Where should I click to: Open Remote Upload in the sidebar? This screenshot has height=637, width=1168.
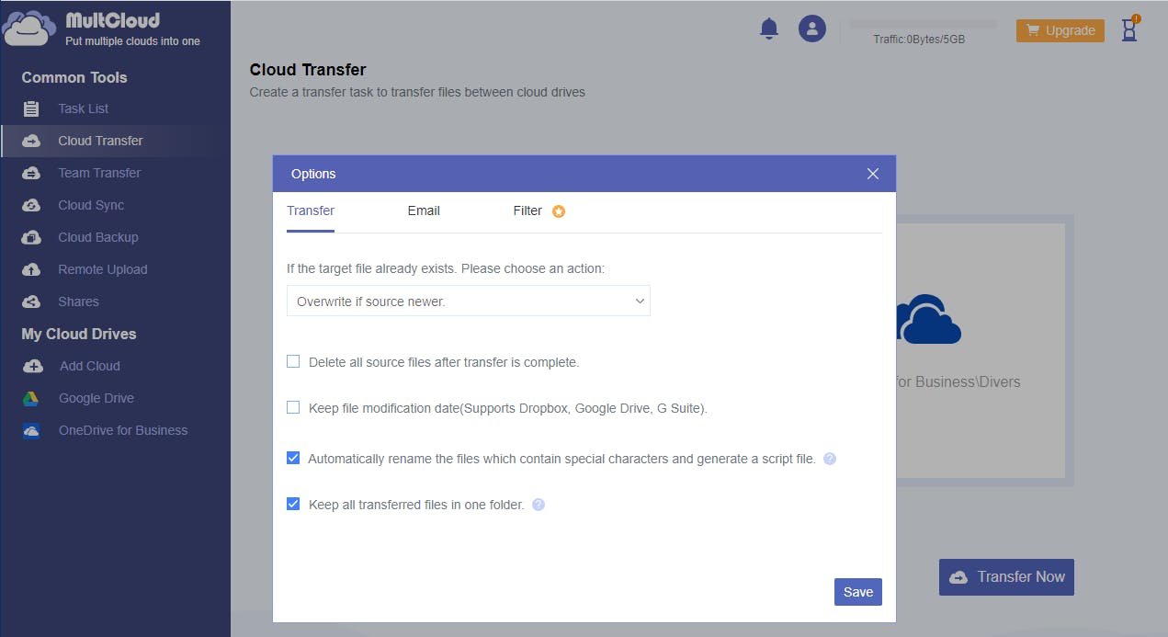(x=102, y=269)
